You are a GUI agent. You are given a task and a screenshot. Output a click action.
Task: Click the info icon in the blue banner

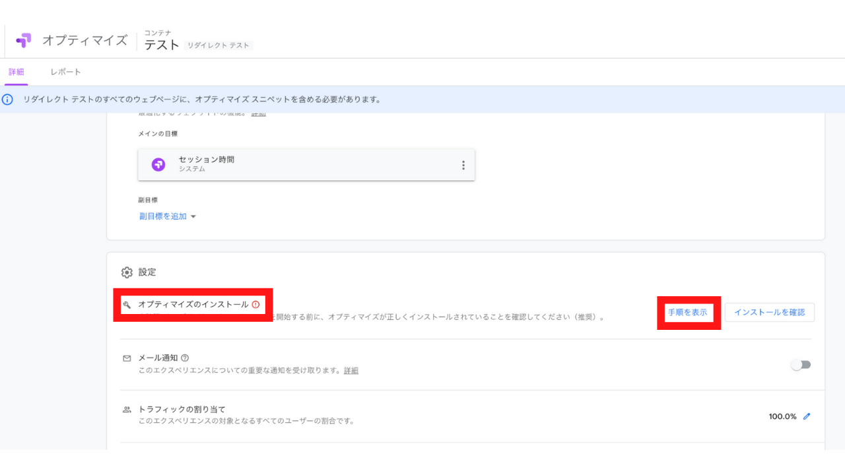pos(8,100)
